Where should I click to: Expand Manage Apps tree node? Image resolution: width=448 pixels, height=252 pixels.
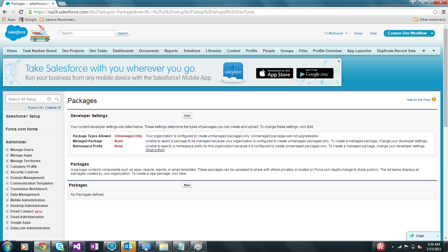click(7, 155)
